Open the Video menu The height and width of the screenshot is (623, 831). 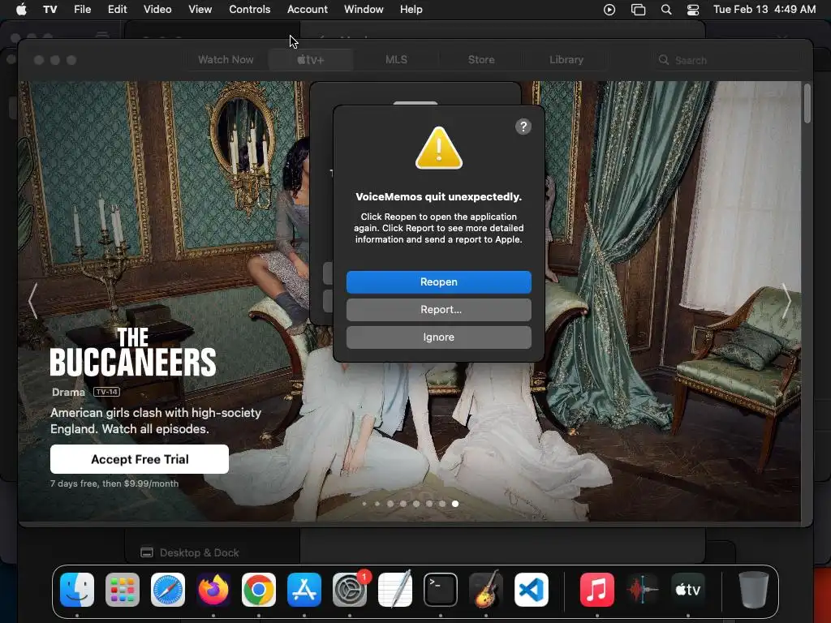tap(157, 9)
